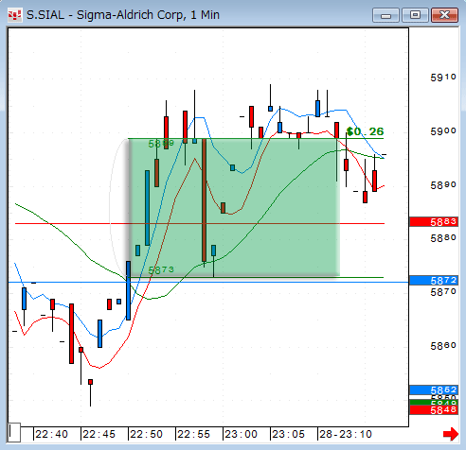Click the 23:05 time axis label

coord(288,434)
